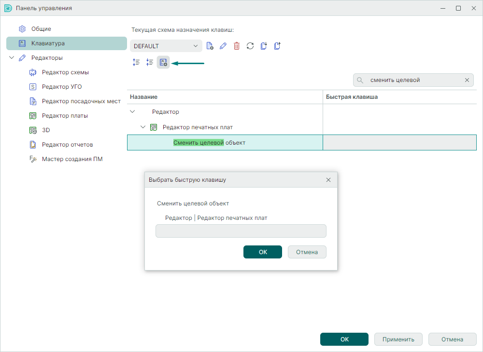The height and width of the screenshot is (352, 483).
Task: Click the pencil icon to rename scheme
Action: point(223,46)
